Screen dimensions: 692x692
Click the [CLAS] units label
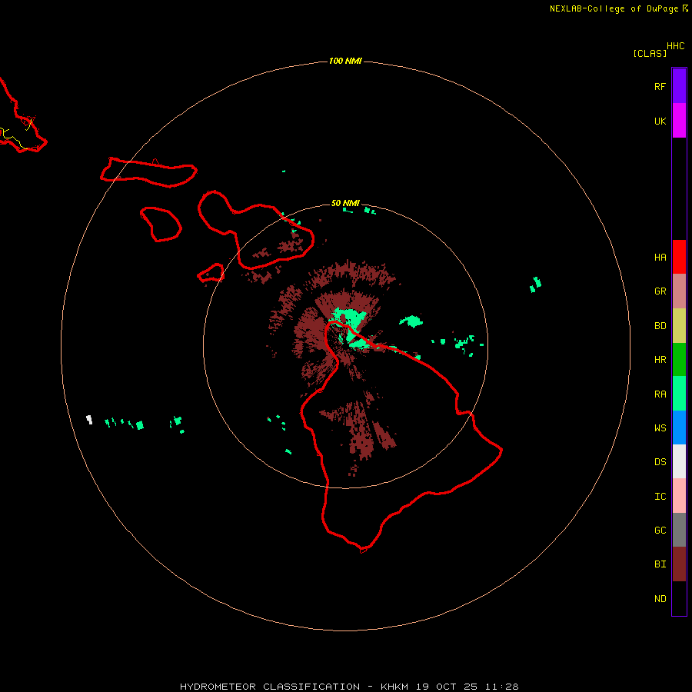click(650, 53)
